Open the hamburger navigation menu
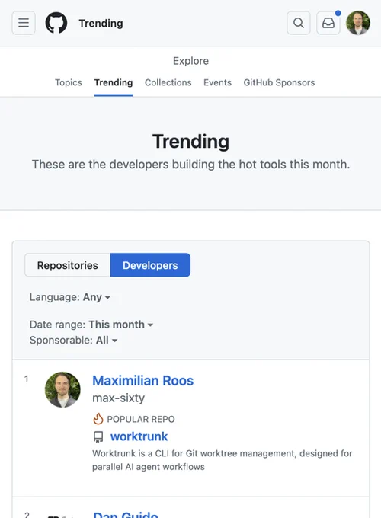 (x=24, y=23)
